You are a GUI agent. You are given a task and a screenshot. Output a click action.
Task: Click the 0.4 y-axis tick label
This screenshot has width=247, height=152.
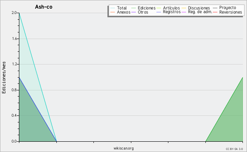pyautogui.click(x=14, y=115)
